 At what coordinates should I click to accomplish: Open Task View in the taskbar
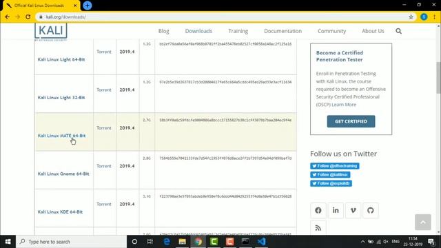[x=150, y=242]
